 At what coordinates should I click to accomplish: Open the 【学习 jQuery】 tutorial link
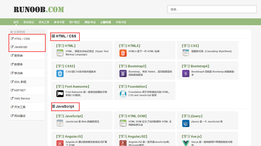[192, 116]
